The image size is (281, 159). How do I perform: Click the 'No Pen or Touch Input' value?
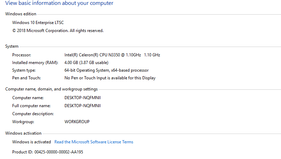coord(110,78)
